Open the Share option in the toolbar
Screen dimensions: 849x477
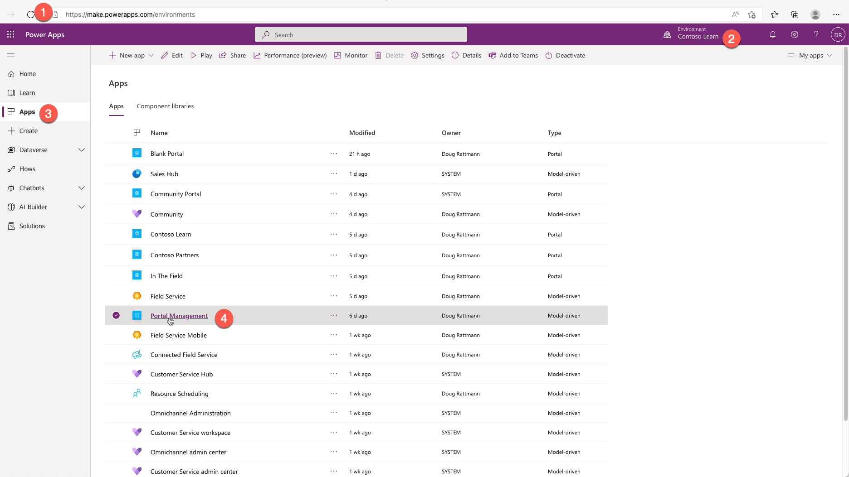click(x=232, y=55)
